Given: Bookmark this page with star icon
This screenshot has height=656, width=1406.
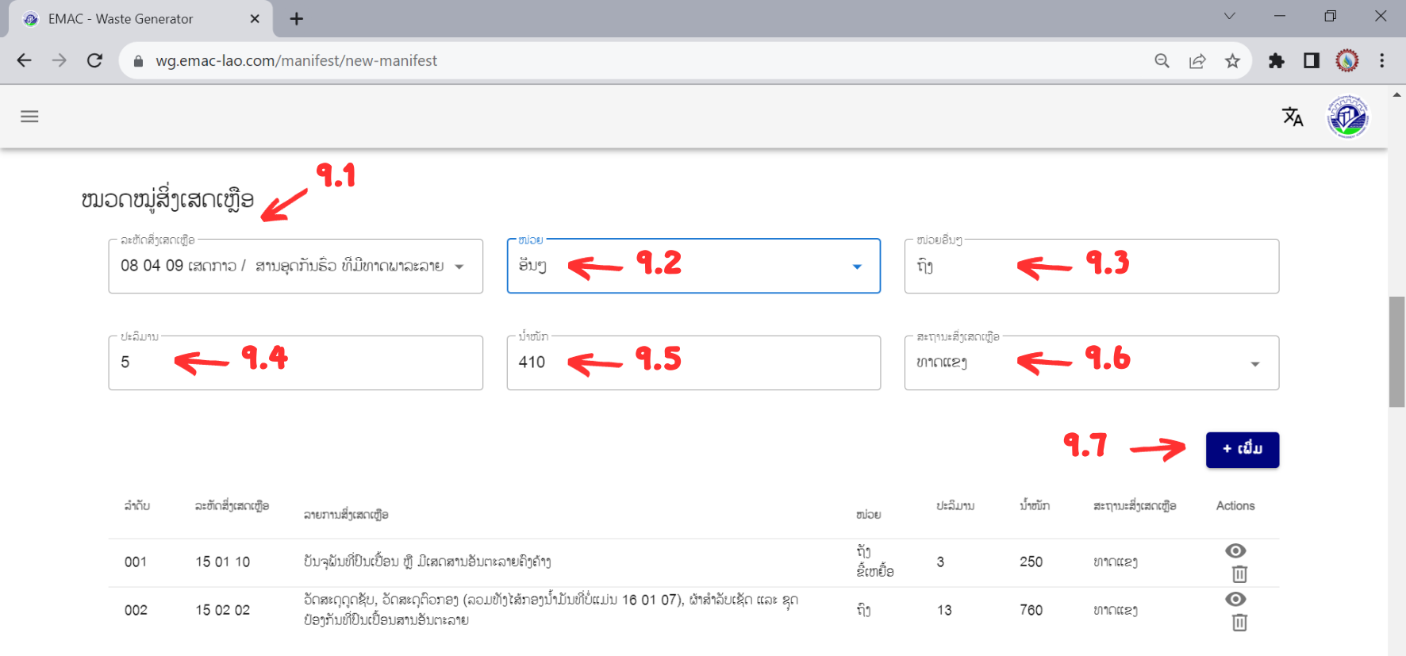Looking at the screenshot, I should point(1232,61).
